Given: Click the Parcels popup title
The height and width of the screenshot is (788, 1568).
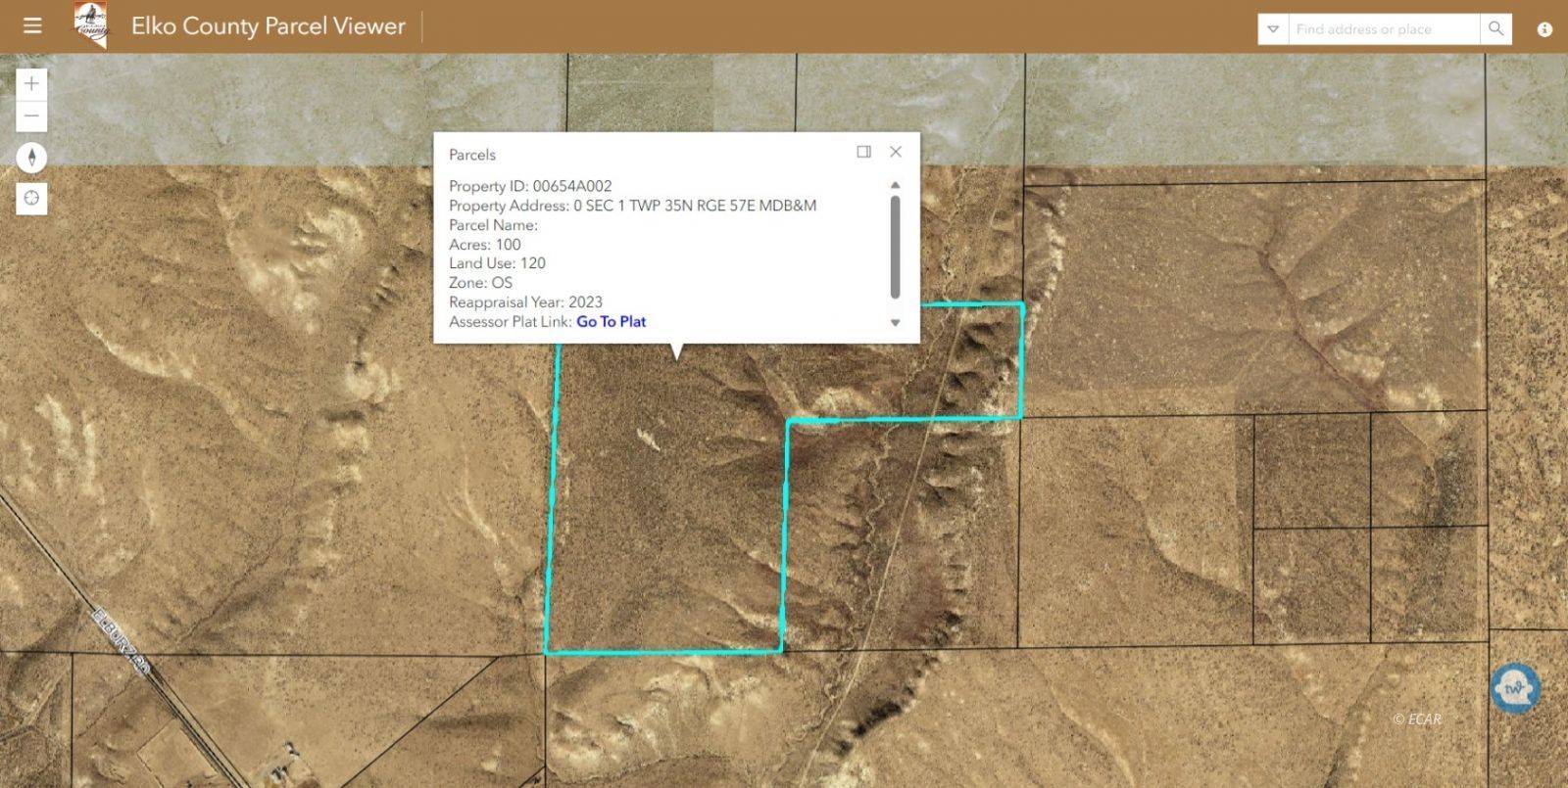Looking at the screenshot, I should (x=472, y=155).
